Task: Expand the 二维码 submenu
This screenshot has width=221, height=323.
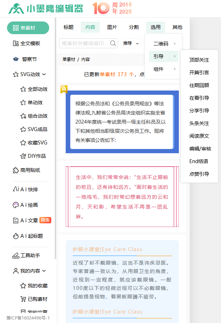Action: (x=164, y=44)
